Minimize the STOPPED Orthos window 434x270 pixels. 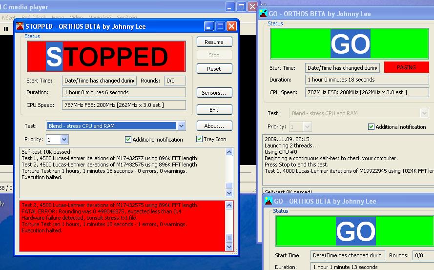tap(209, 26)
